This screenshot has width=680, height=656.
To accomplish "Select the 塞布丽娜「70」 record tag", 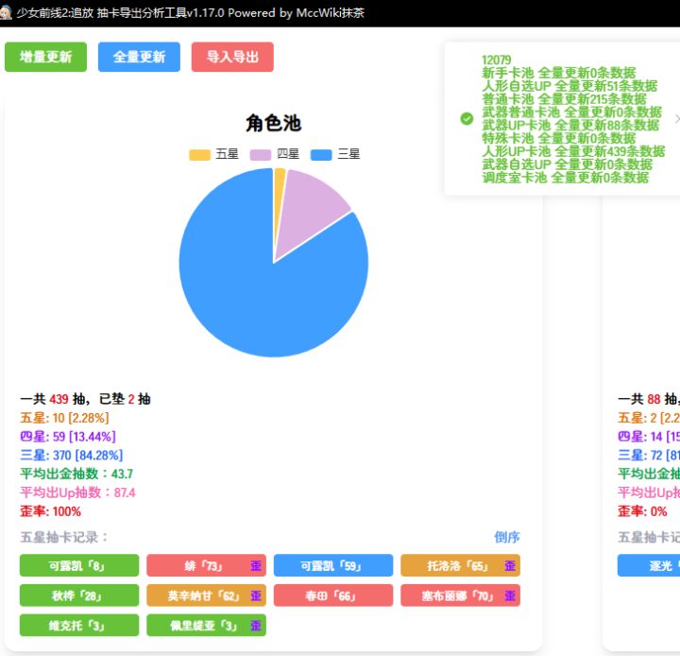I will pos(460,596).
